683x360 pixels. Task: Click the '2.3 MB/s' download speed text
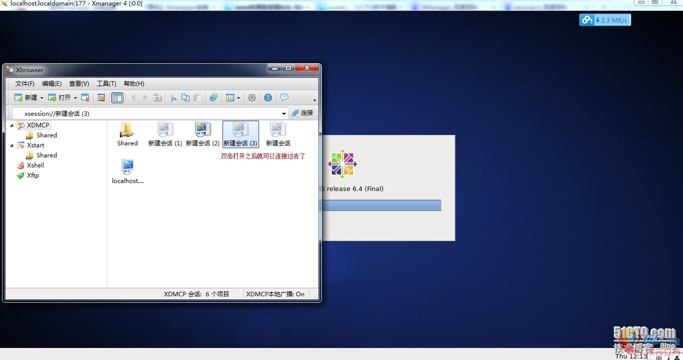point(614,20)
